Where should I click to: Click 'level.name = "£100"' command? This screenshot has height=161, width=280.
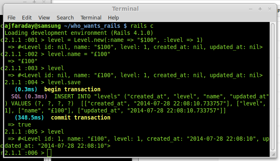pos(79,54)
